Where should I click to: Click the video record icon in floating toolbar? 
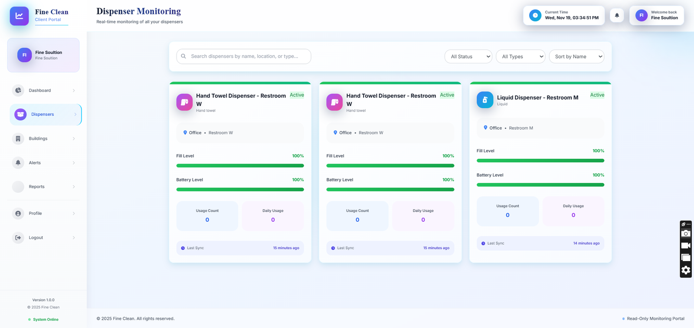686,246
